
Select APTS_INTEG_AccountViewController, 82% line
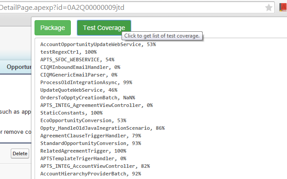(95, 166)
